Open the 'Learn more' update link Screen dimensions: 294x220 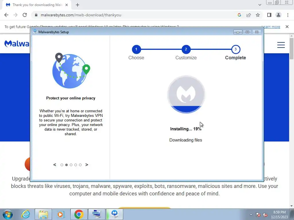coord(271,27)
